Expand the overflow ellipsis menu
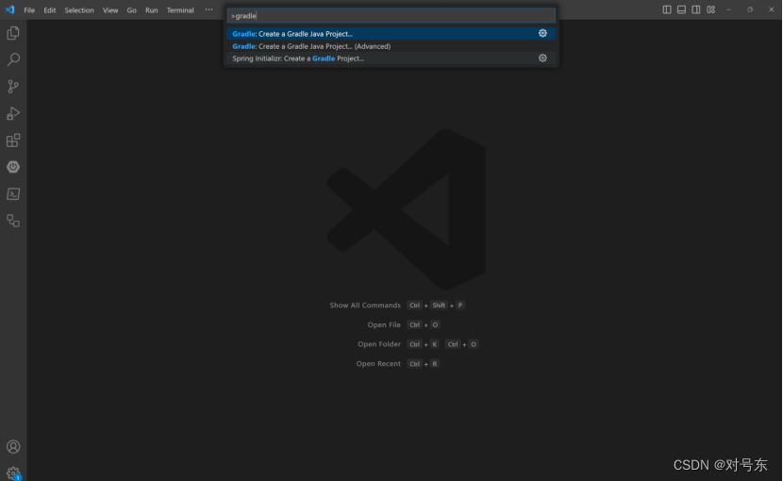The height and width of the screenshot is (481, 783). 208,9
